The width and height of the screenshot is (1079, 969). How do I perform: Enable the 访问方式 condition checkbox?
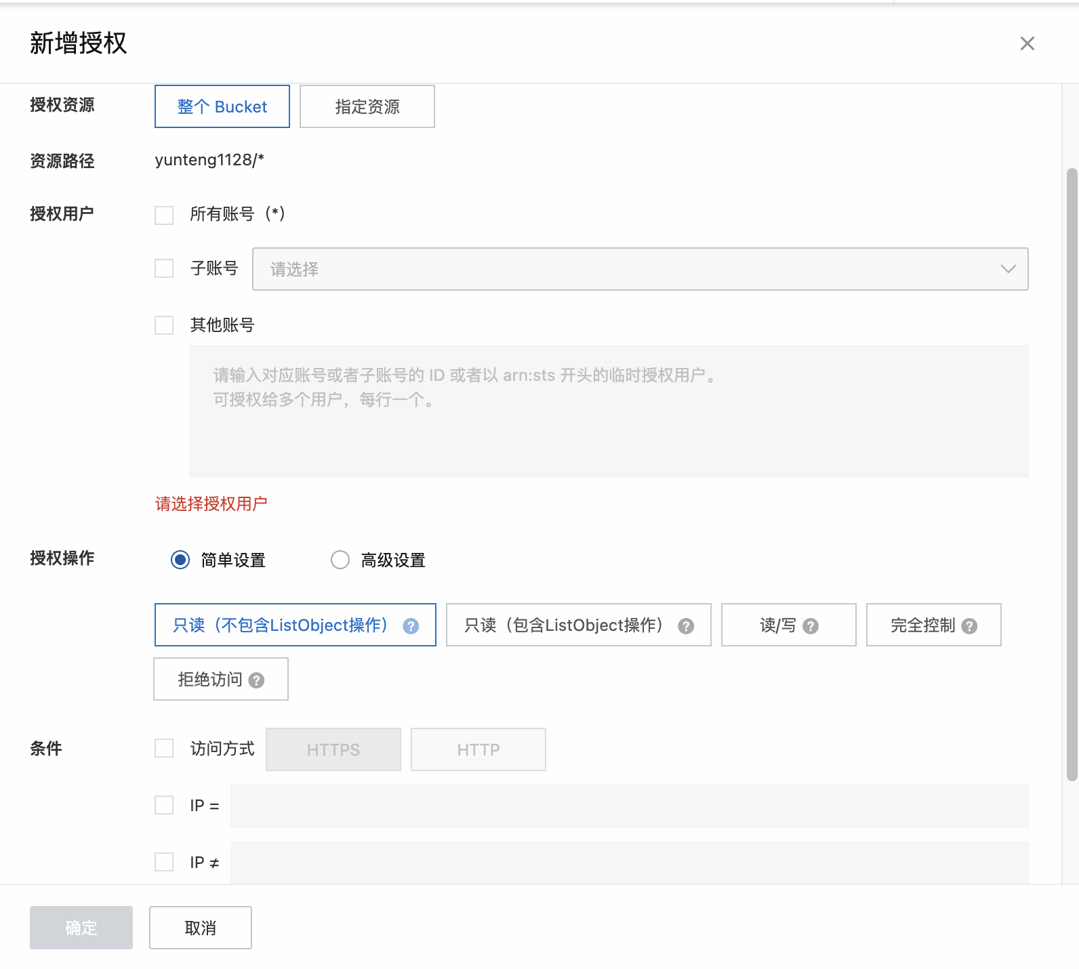164,748
